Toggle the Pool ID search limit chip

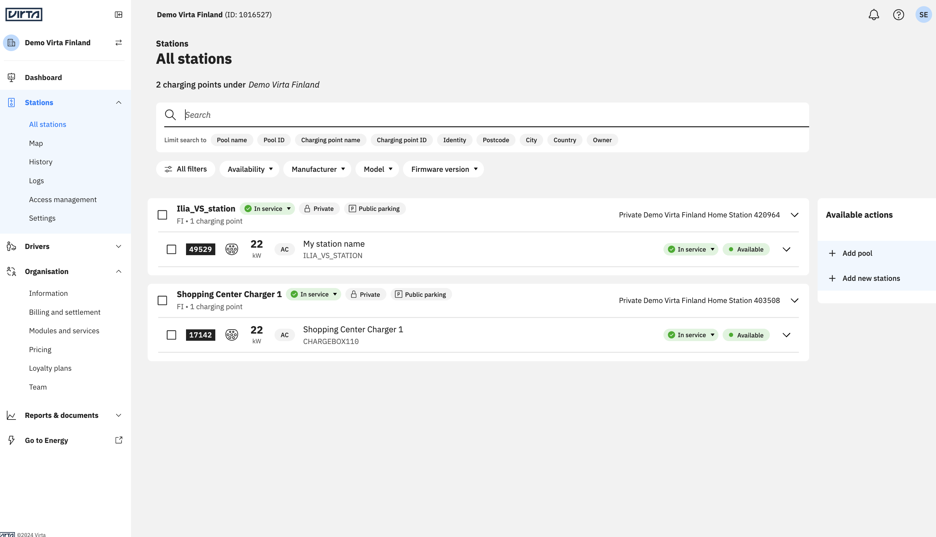pos(274,140)
